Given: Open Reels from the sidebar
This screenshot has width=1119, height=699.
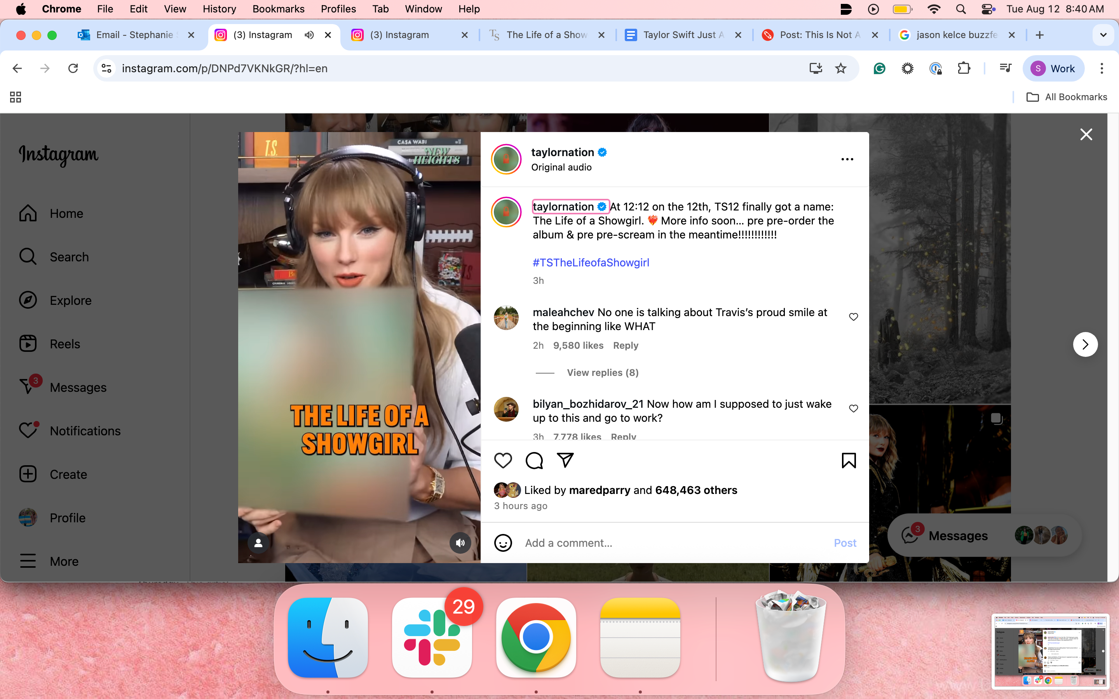Looking at the screenshot, I should (64, 344).
